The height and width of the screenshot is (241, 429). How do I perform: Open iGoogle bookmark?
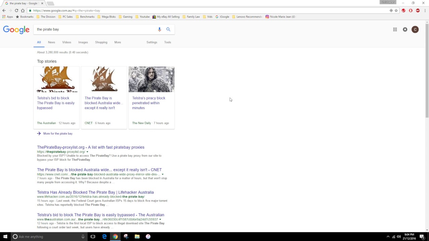[223, 17]
